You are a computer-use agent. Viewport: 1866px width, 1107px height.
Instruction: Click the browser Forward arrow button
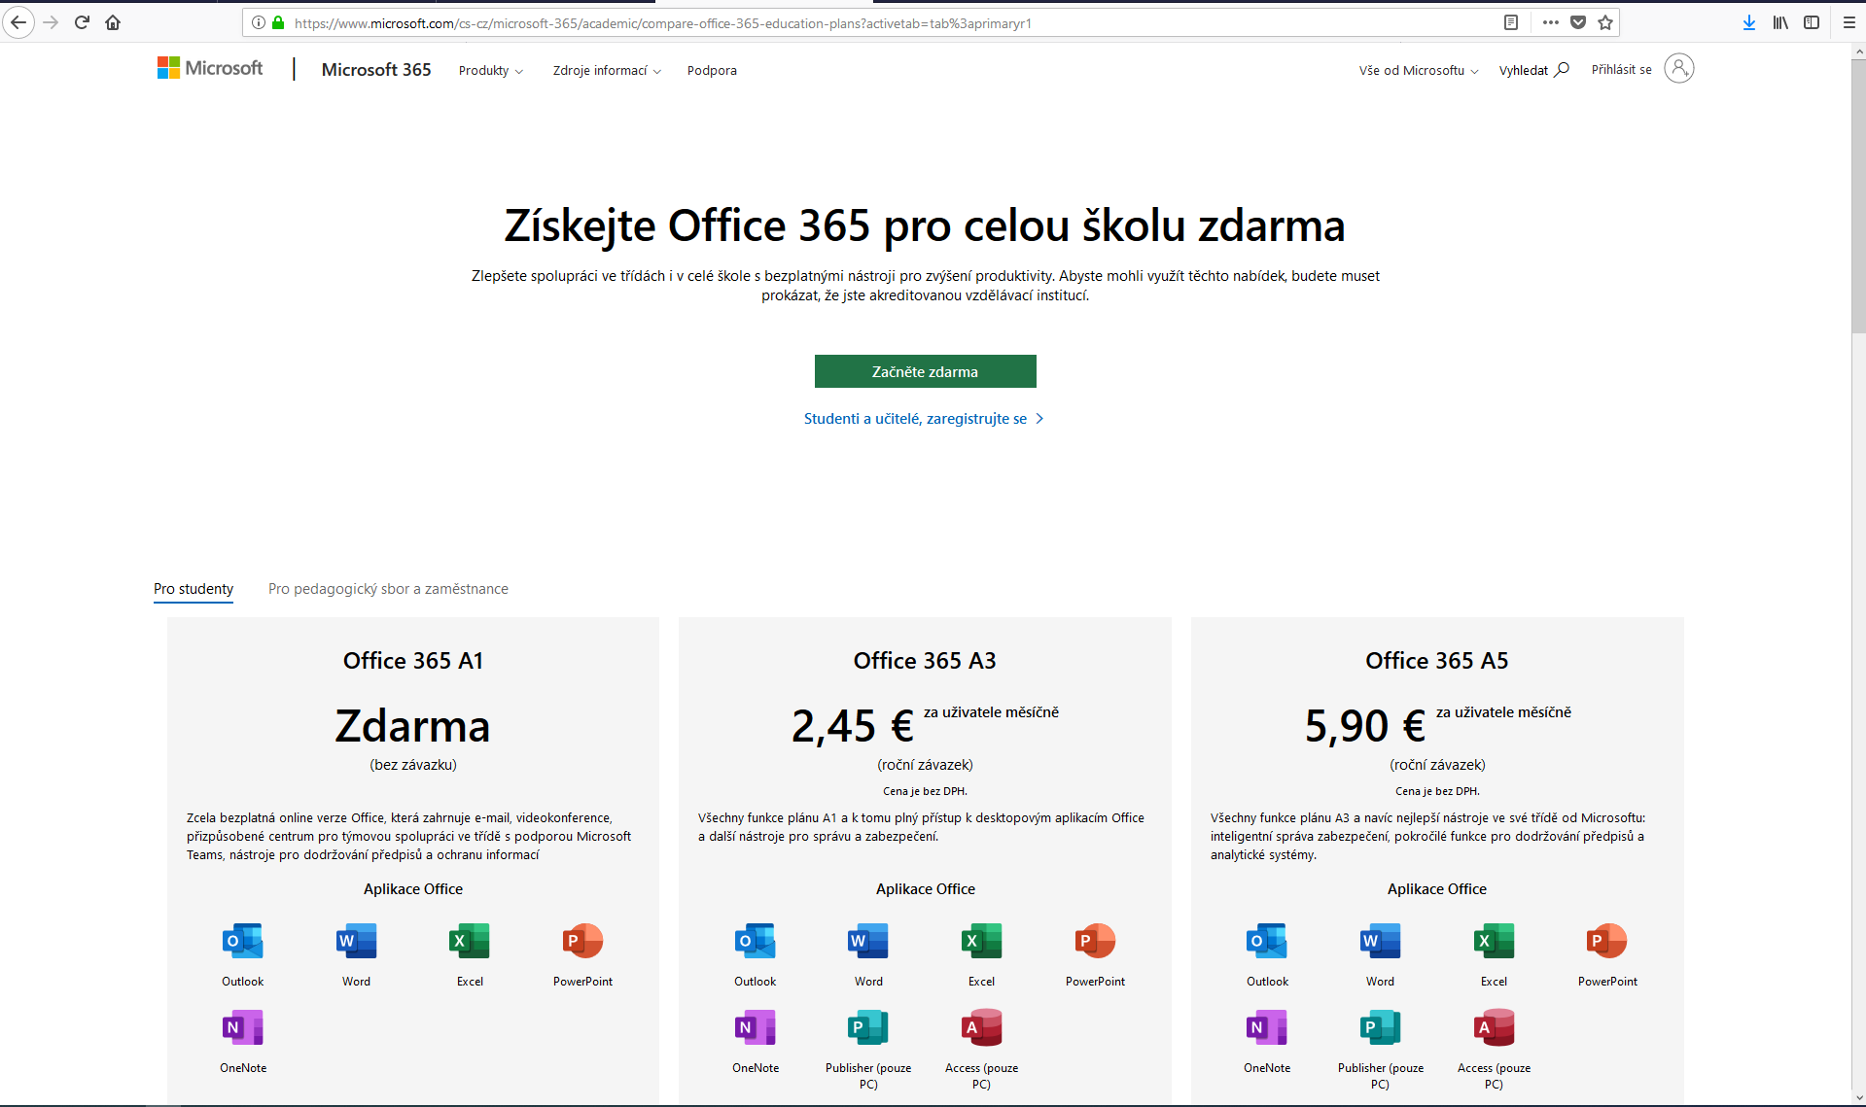pyautogui.click(x=51, y=22)
